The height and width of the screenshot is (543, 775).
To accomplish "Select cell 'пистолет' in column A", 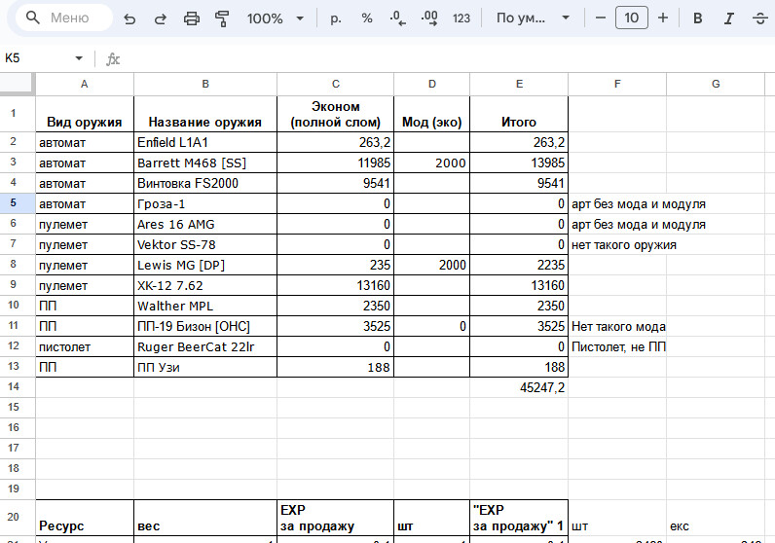I will (85, 346).
